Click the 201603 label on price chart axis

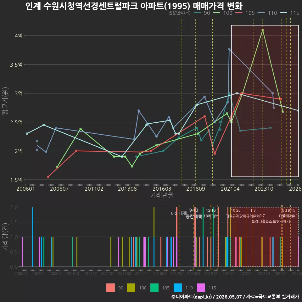(162, 189)
